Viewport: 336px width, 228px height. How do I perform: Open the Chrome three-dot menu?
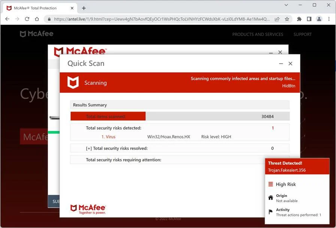pyautogui.click(x=329, y=19)
